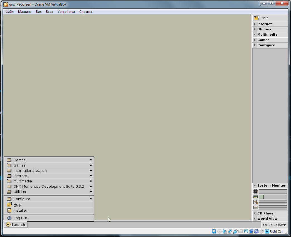Choose Help in the Launch menu
291x237 pixels.
coord(49,205)
